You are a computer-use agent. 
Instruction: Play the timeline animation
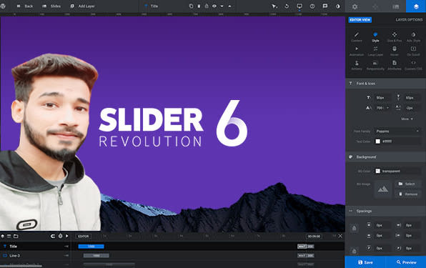(67, 237)
